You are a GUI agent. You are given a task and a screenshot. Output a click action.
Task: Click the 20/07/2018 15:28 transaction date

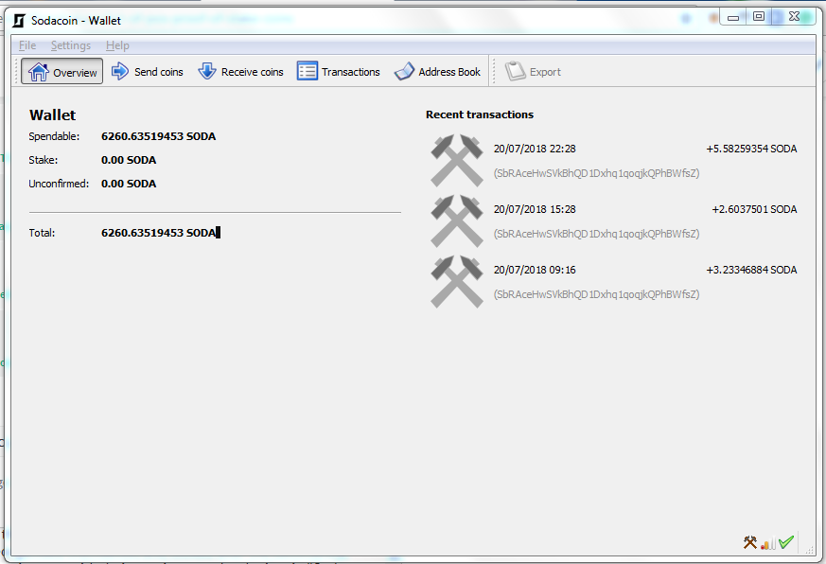(535, 209)
